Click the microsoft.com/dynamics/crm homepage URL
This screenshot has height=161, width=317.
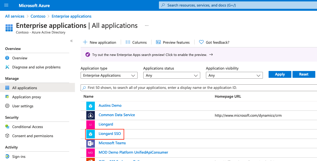[248, 116]
